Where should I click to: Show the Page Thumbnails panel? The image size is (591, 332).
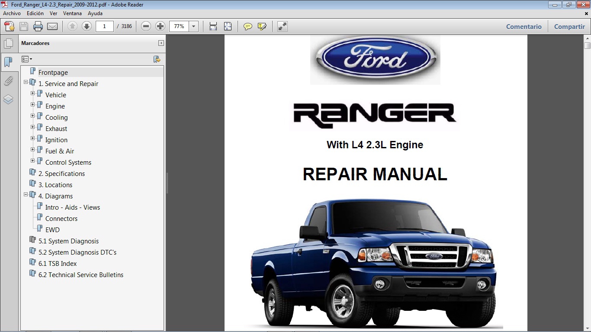(x=9, y=43)
